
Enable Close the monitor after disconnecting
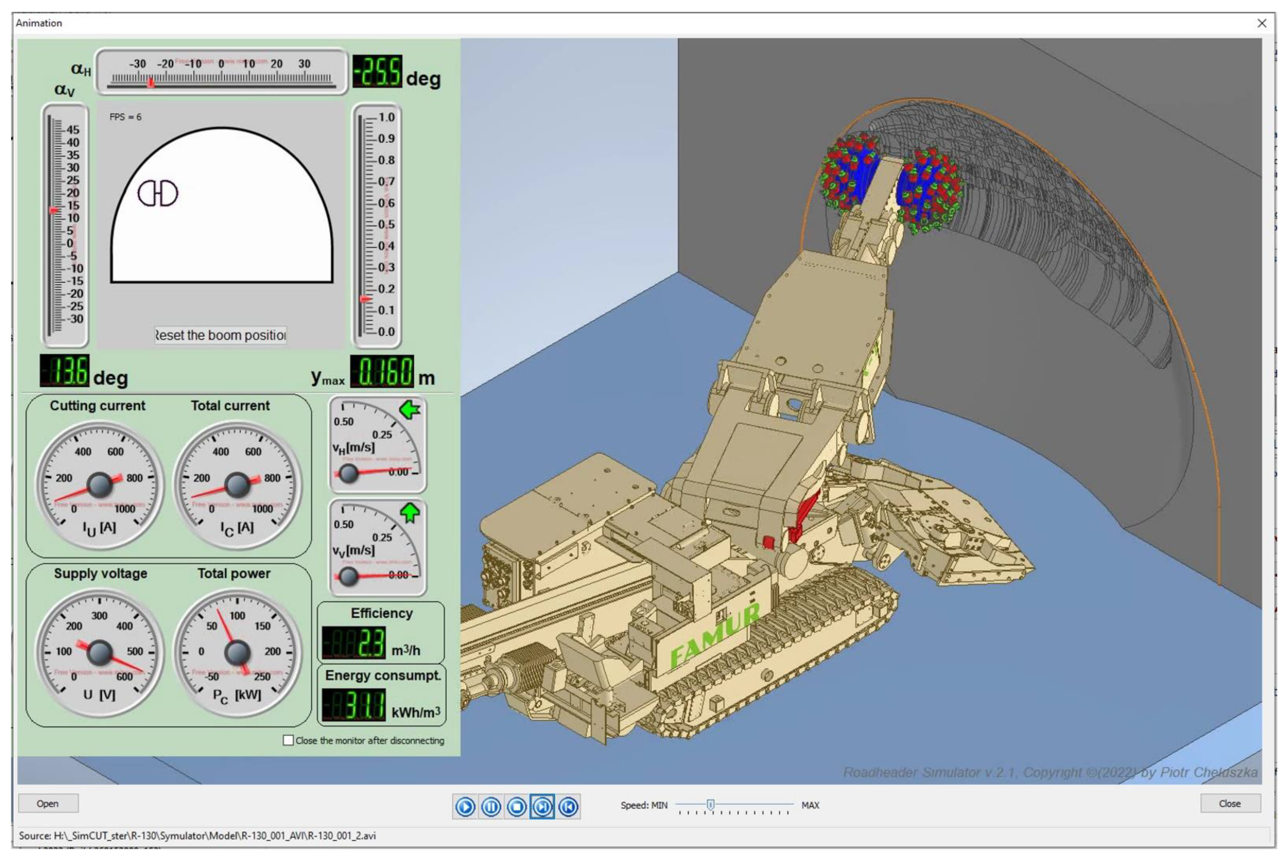point(288,740)
